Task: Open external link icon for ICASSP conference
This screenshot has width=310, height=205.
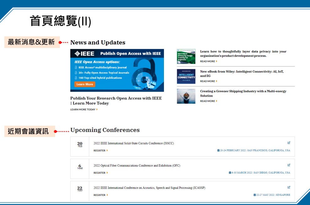Action: tap(289, 187)
